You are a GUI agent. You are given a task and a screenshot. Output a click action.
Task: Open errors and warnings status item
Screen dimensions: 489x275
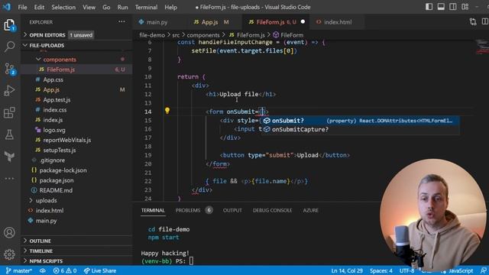65,270
